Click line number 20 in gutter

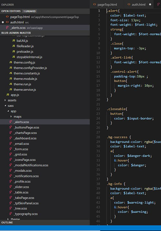[x=98, y=99]
